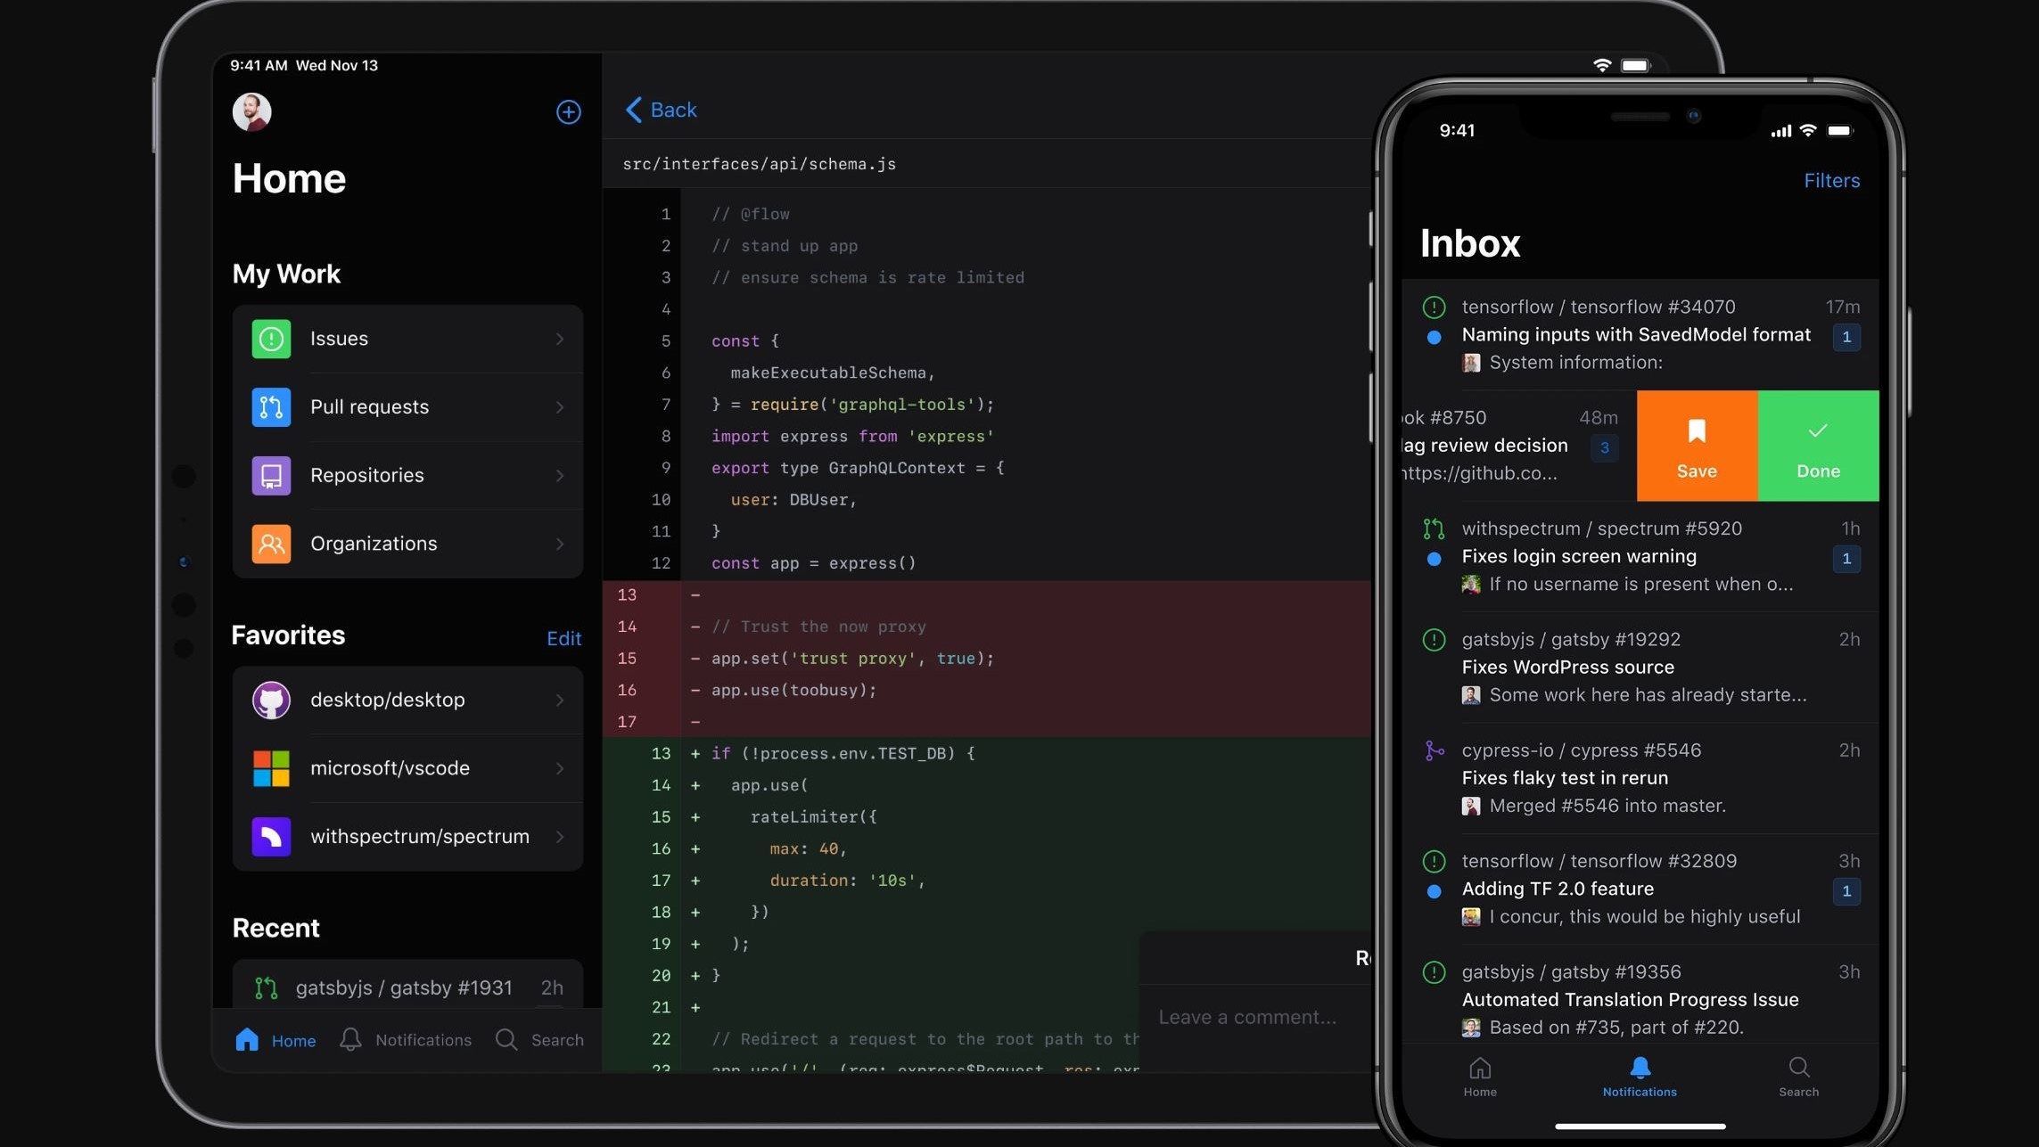Tap the profile avatar on iPad Home

pos(251,111)
